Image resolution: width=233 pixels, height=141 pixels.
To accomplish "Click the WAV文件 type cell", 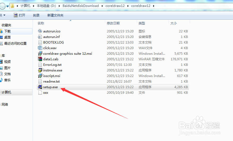I will pos(146,48).
